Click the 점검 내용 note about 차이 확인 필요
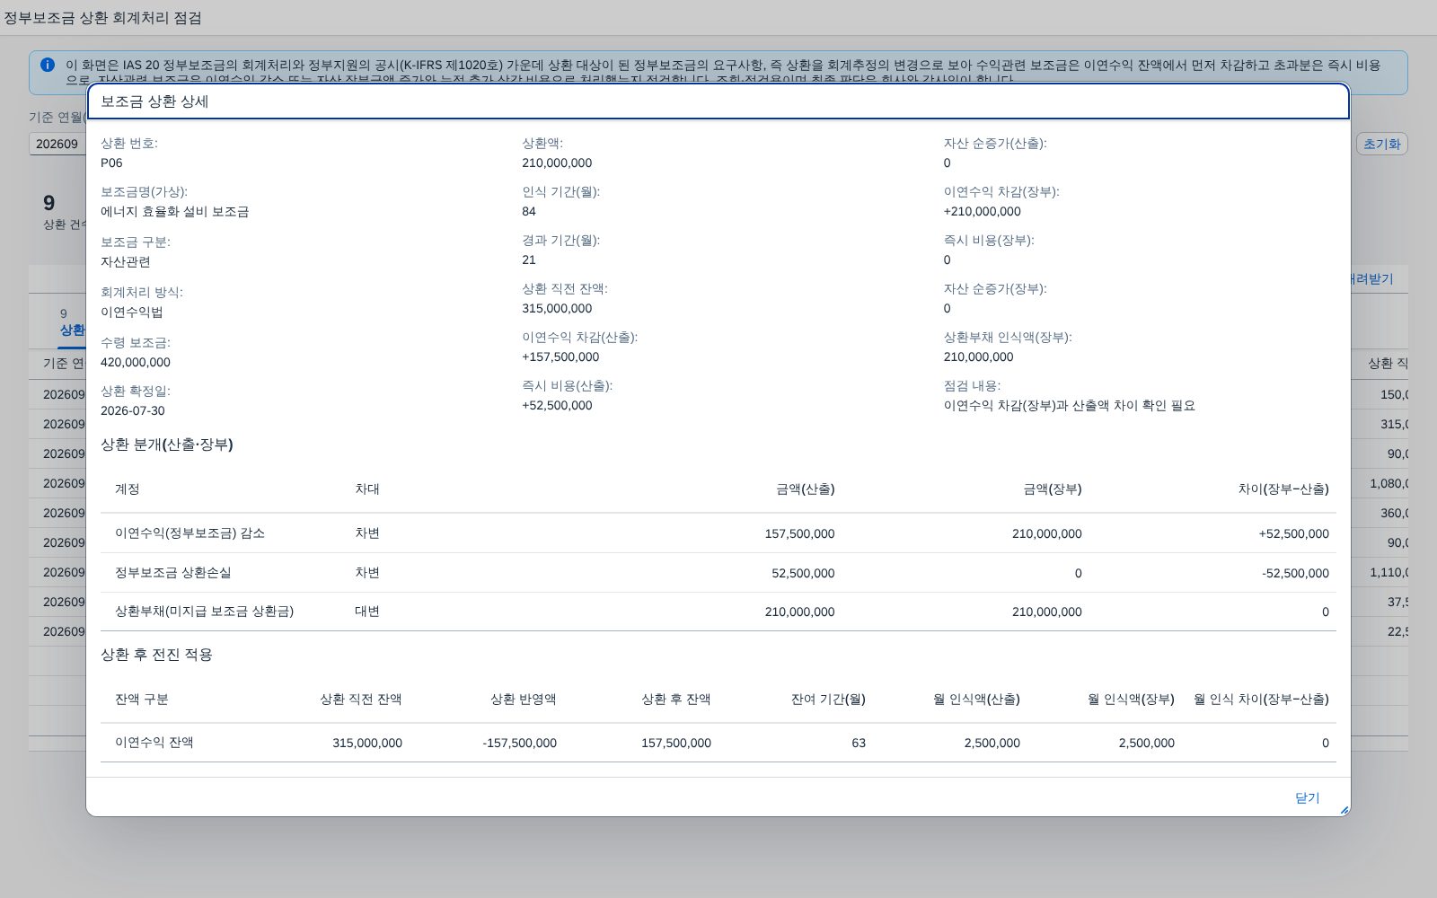The width and height of the screenshot is (1437, 898). tap(1070, 405)
